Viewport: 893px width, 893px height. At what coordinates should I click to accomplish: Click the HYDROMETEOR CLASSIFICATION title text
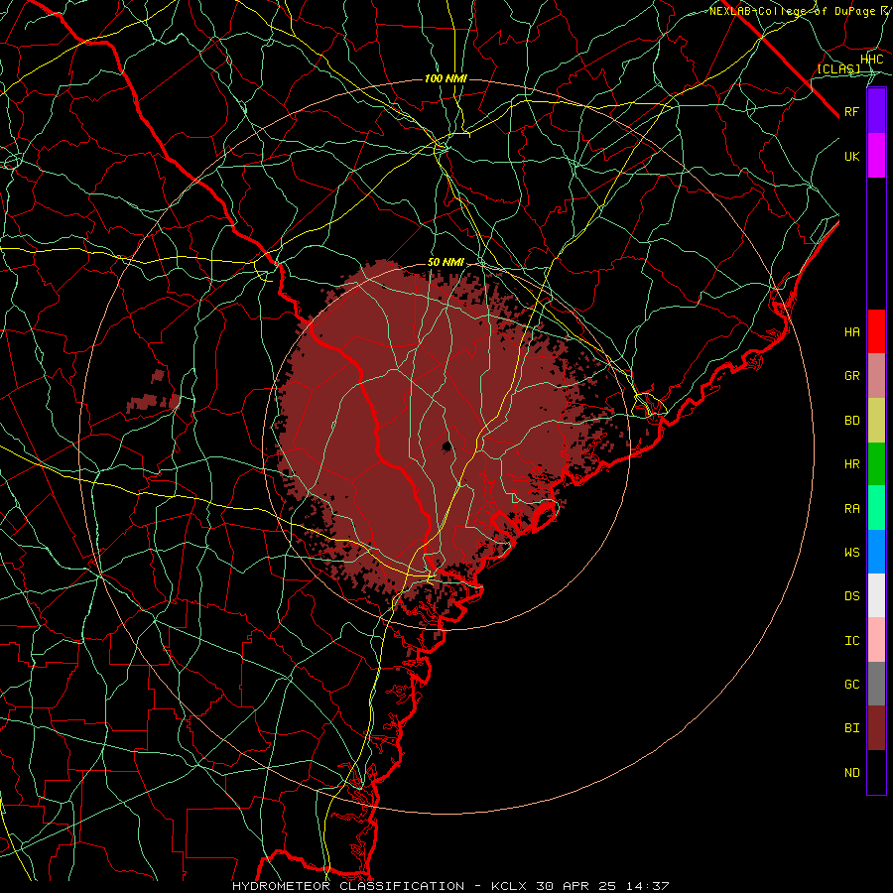[348, 886]
